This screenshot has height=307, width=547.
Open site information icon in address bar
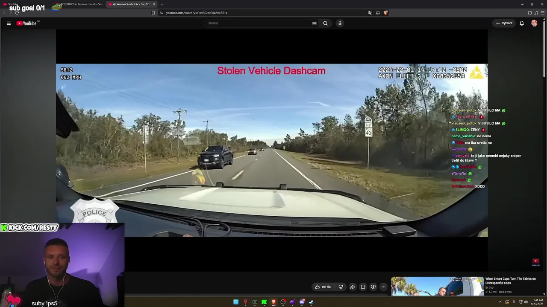tap(162, 13)
